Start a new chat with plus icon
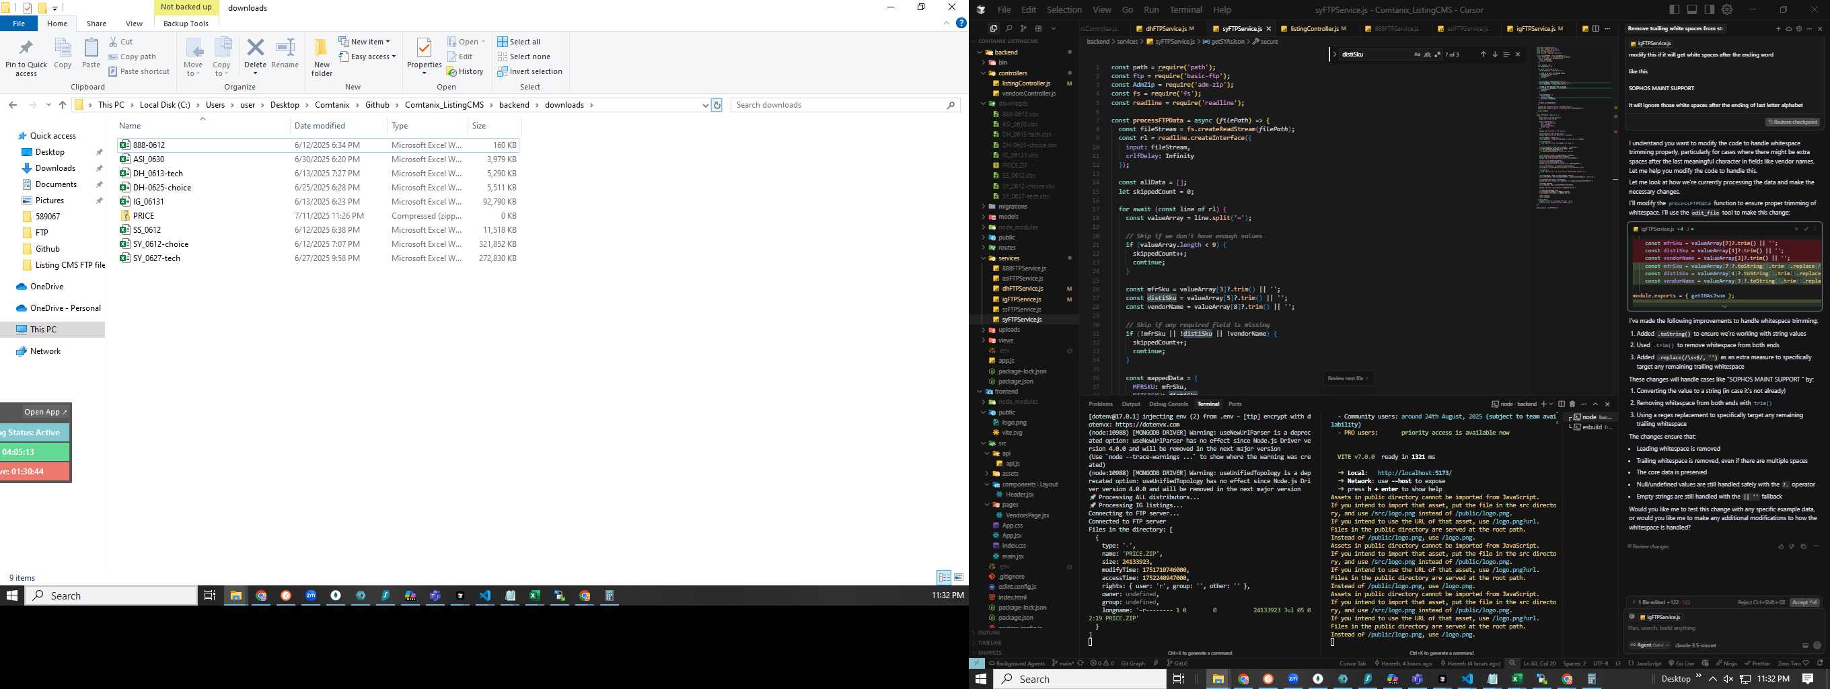1830x689 pixels. (1779, 29)
